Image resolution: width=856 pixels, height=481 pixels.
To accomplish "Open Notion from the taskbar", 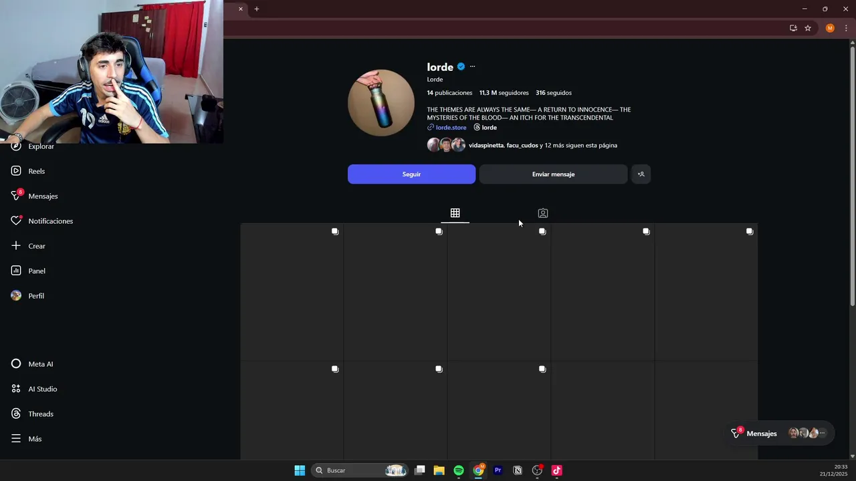I will (x=517, y=470).
